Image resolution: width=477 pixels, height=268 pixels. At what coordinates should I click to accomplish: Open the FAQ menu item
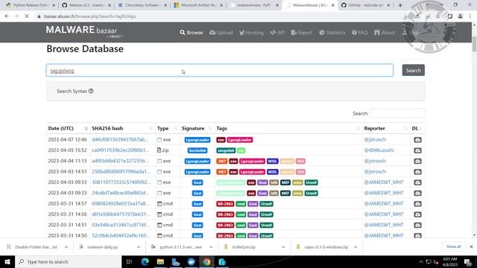pyautogui.click(x=359, y=33)
